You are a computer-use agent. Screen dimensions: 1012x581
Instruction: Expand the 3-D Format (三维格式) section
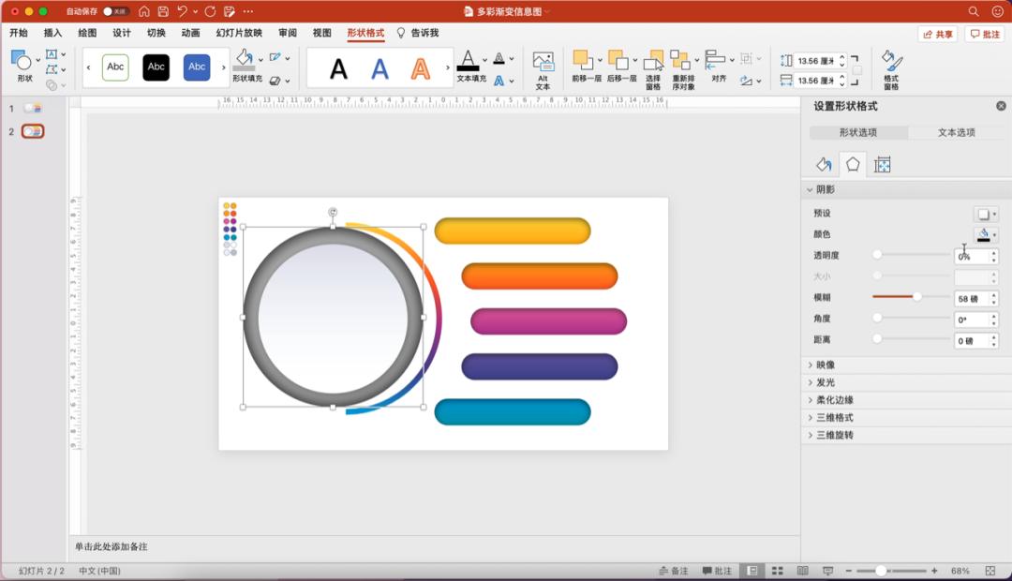[834, 418]
